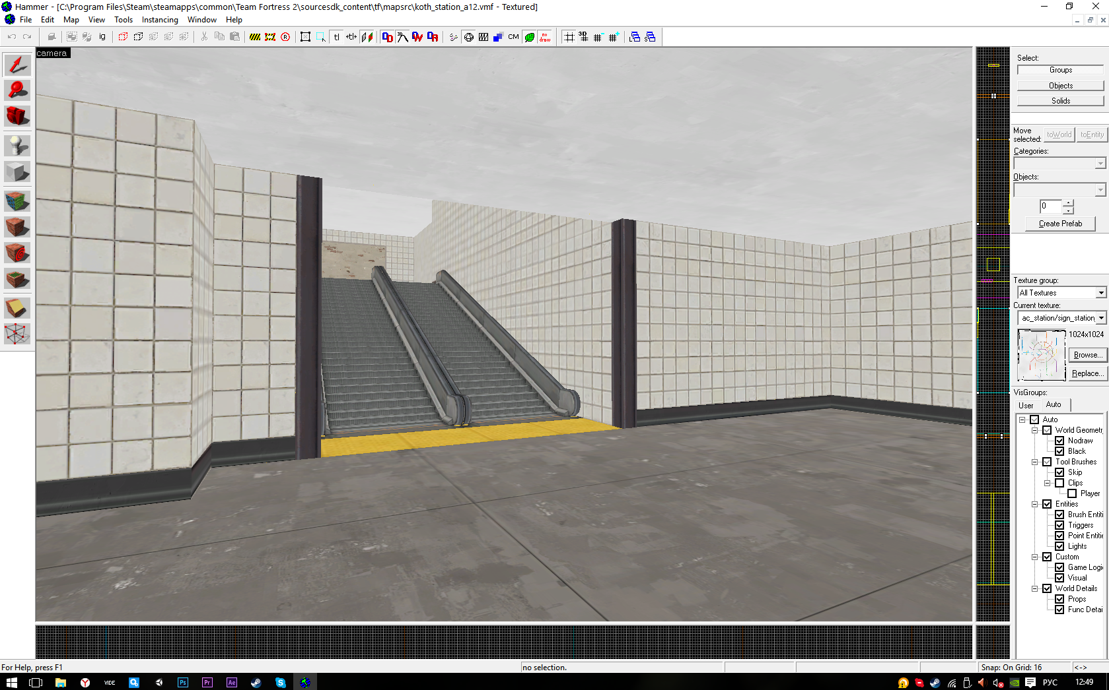Toggle the Auto visgroup checkbox

[x=1034, y=420]
